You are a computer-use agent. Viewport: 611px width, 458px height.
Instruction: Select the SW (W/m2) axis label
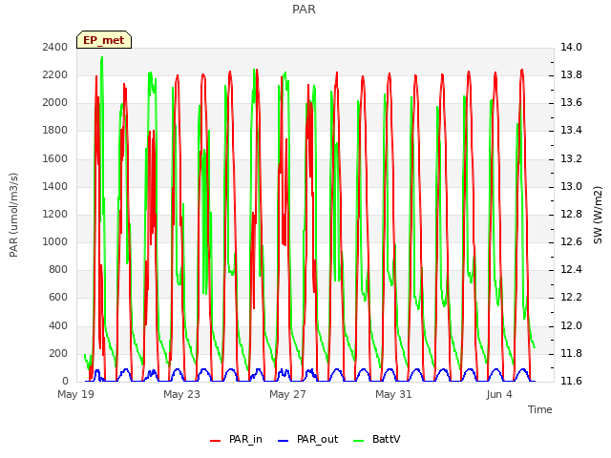598,215
